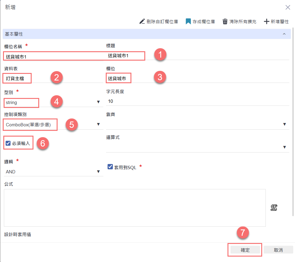Viewport: 295px width, 262px height.
Task: Click inside the 公式 text area
Action: [135, 208]
